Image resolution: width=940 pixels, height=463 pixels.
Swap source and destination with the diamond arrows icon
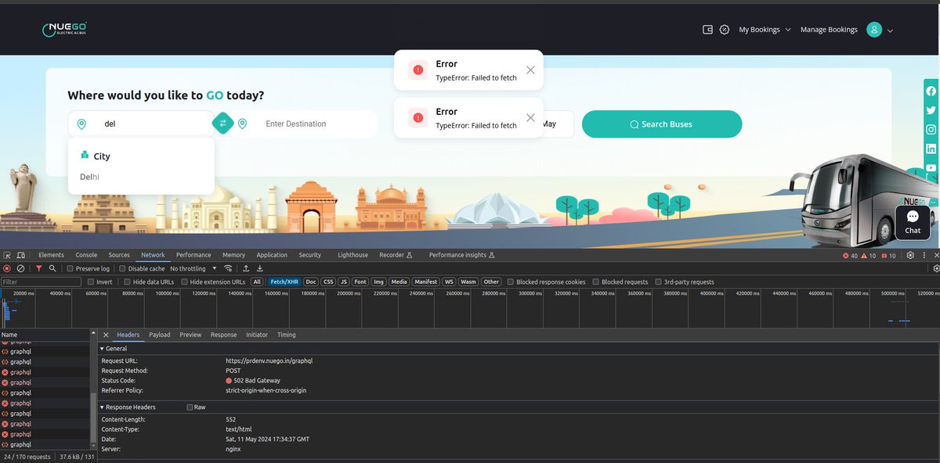pyautogui.click(x=223, y=123)
